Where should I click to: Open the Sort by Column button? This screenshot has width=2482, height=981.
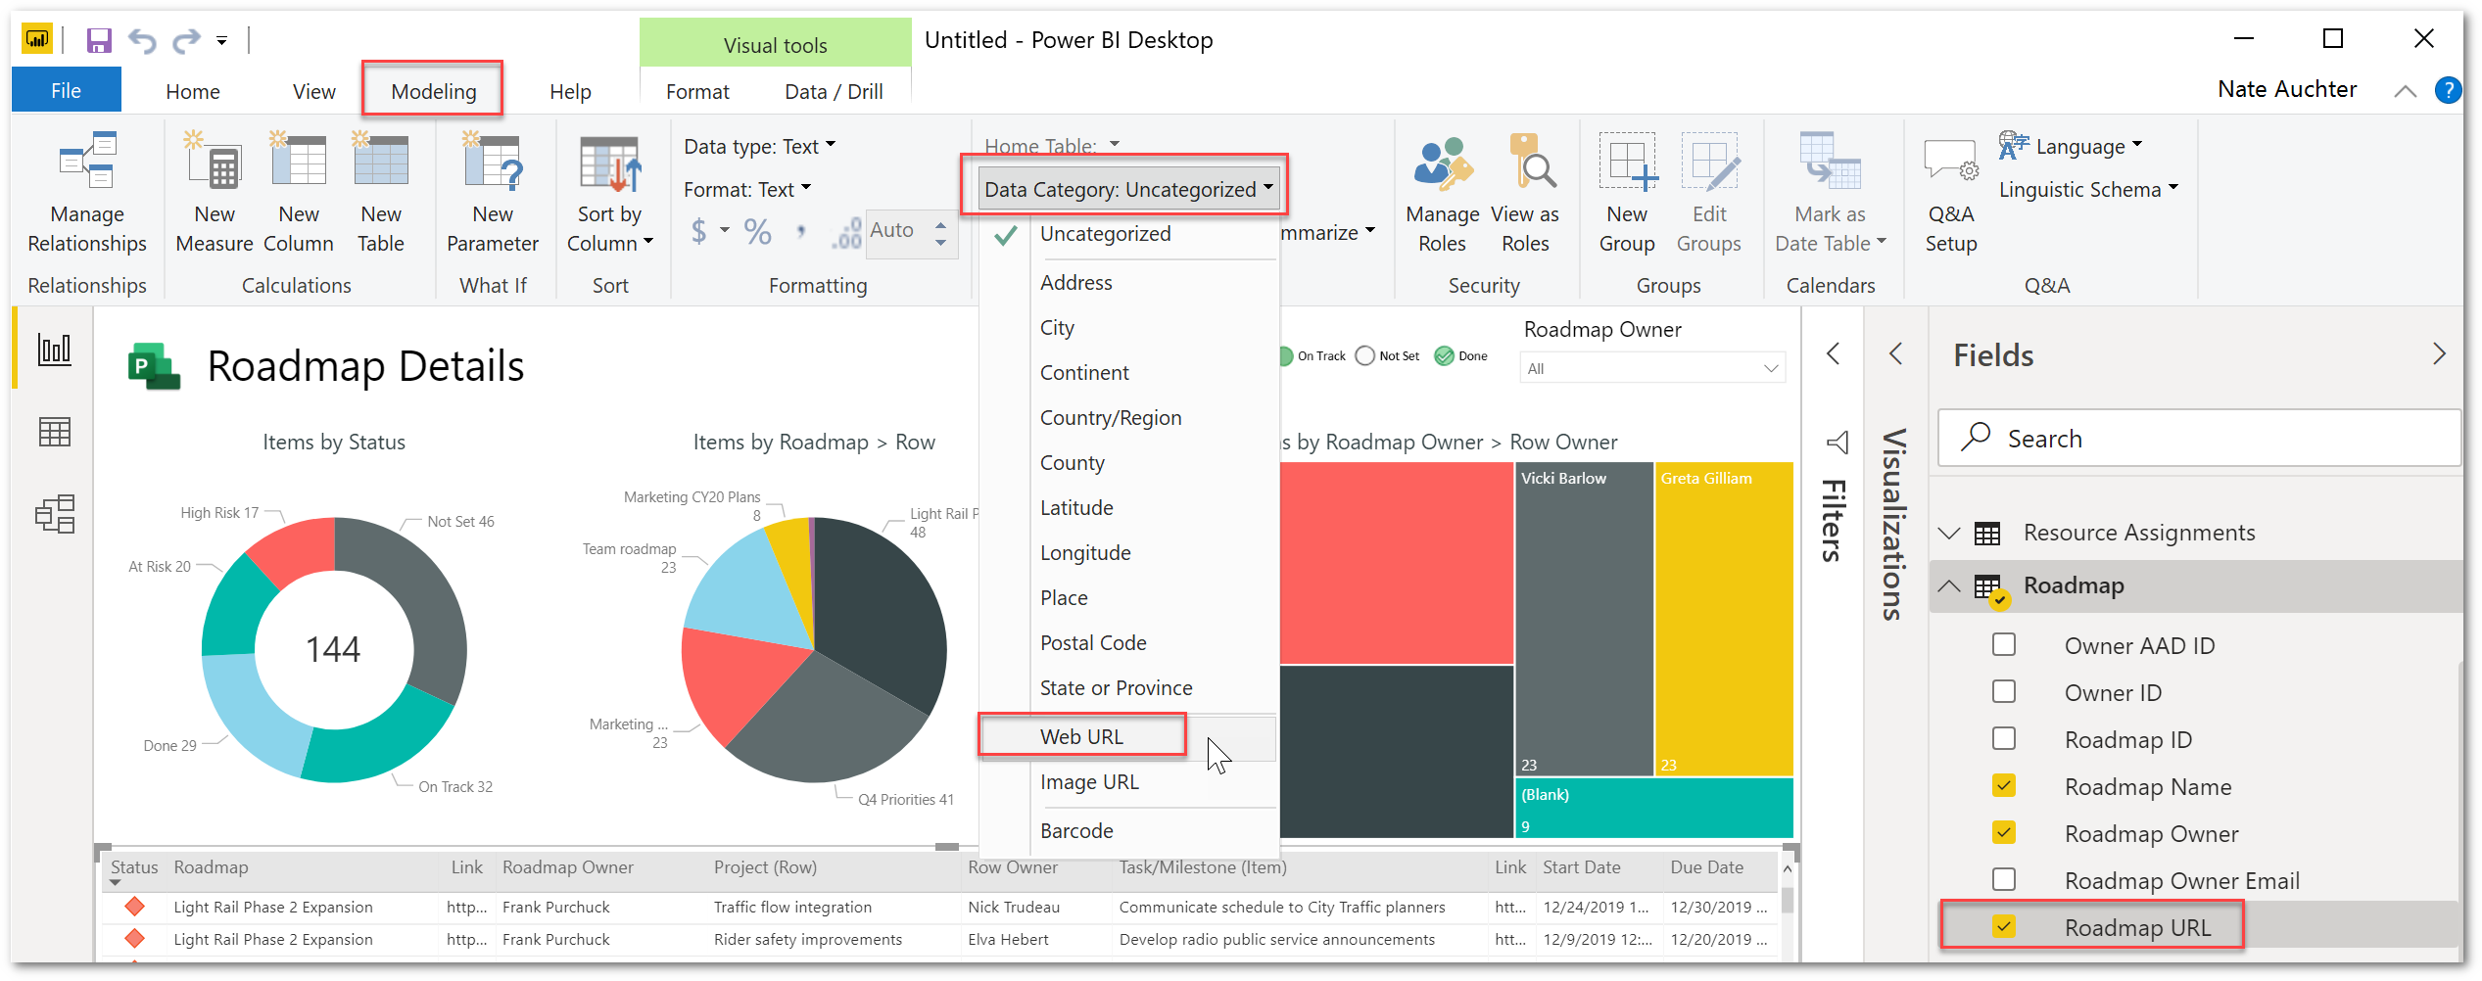click(609, 193)
